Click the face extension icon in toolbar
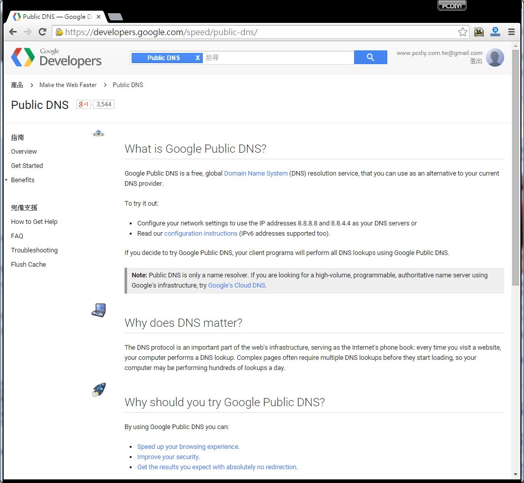524x483 pixels. point(479,32)
